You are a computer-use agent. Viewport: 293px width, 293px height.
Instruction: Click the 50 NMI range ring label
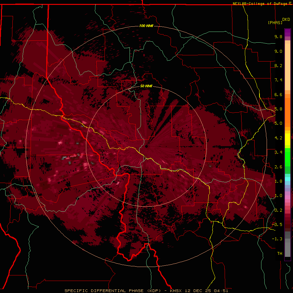(x=146, y=86)
